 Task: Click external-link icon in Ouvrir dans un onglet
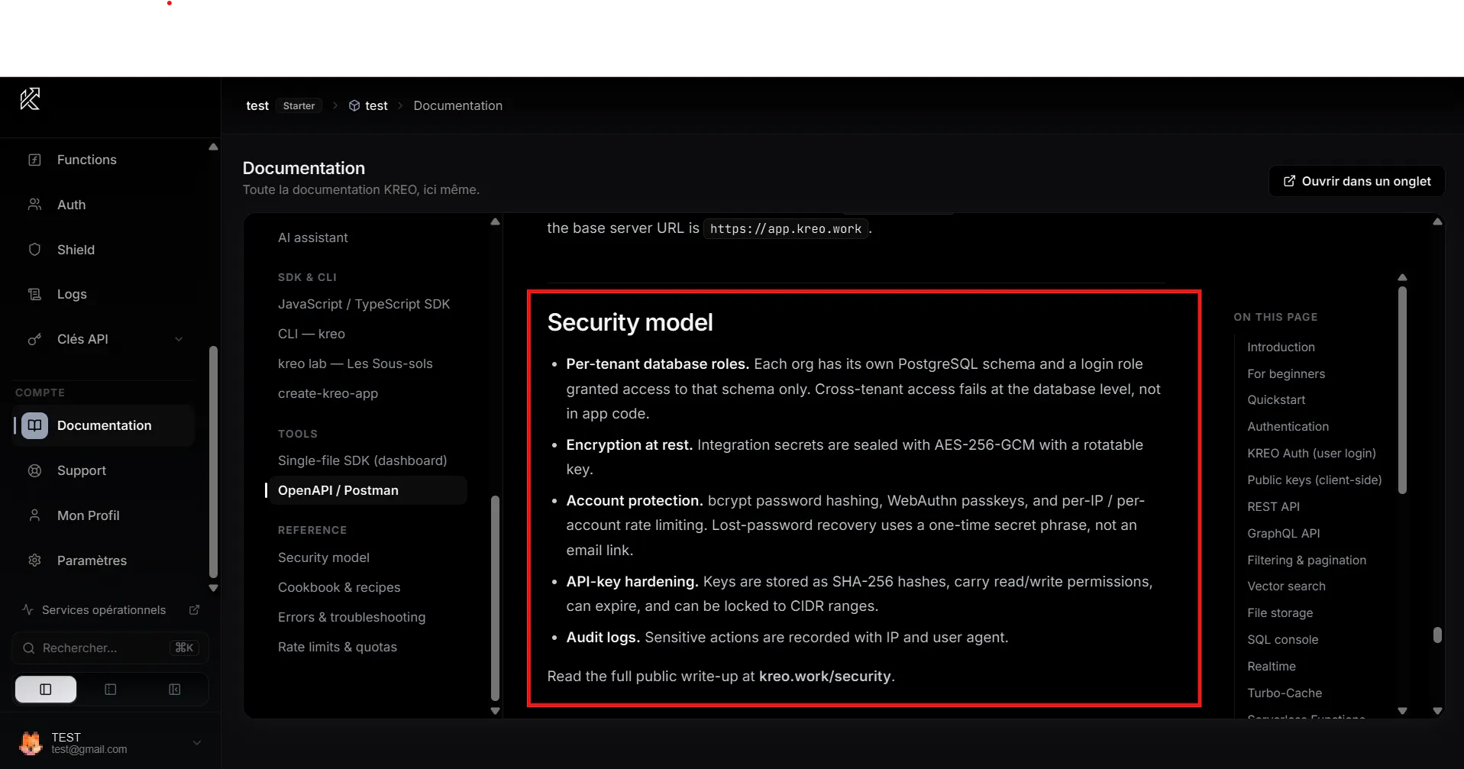(x=1289, y=181)
